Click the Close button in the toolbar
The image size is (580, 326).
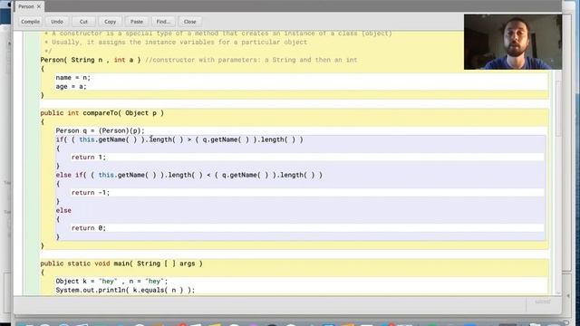coord(189,22)
